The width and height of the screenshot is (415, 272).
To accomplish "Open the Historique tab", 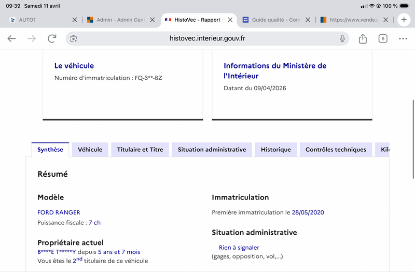I will coord(276,150).
